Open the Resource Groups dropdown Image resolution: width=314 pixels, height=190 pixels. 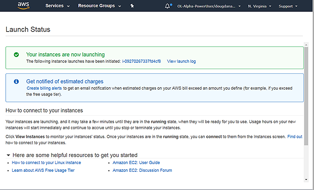point(100,6)
